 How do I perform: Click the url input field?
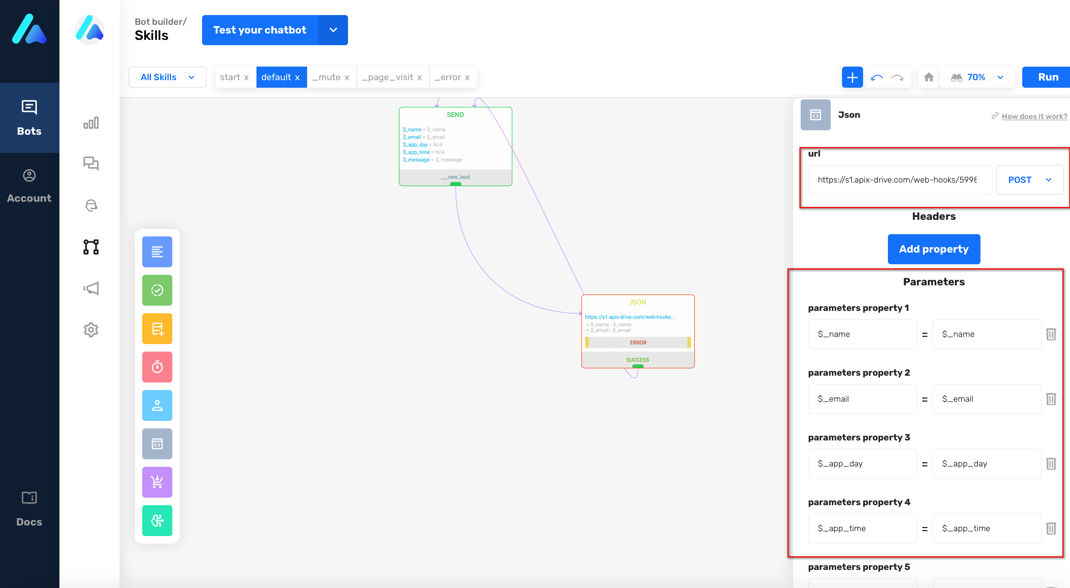900,180
